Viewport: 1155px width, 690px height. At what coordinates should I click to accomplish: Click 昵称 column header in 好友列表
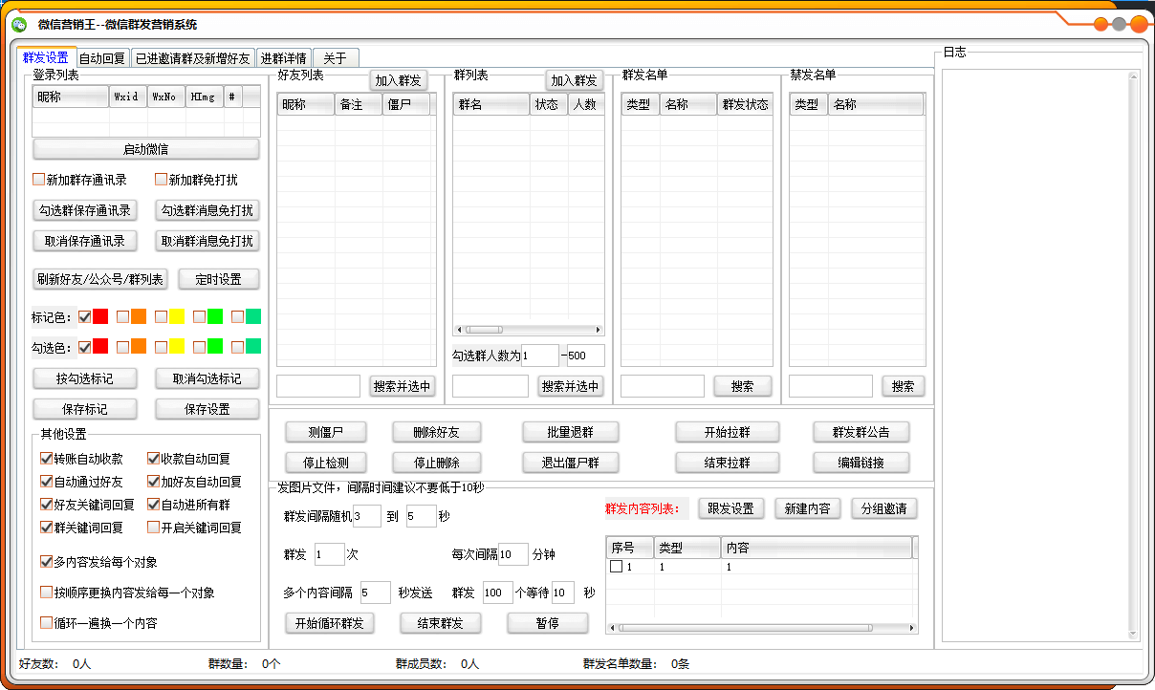(x=306, y=105)
